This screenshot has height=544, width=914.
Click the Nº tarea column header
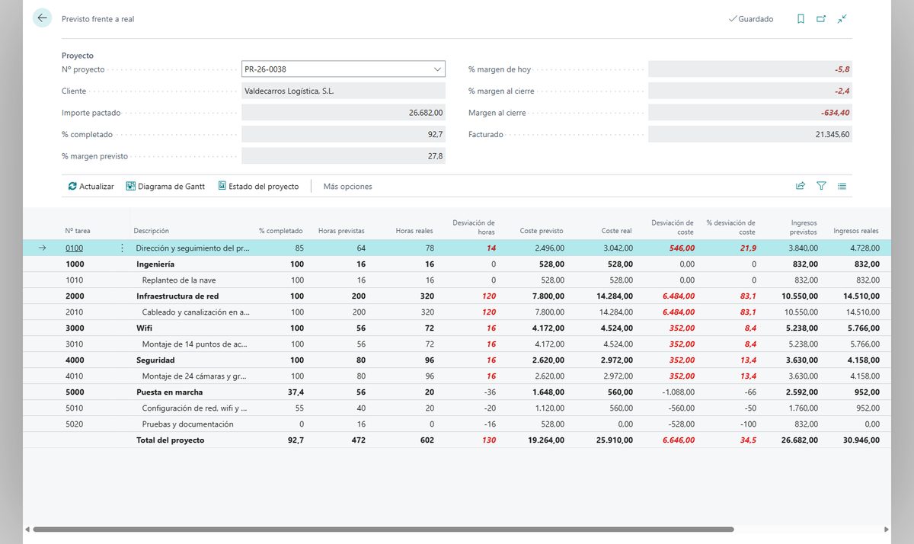coord(78,231)
